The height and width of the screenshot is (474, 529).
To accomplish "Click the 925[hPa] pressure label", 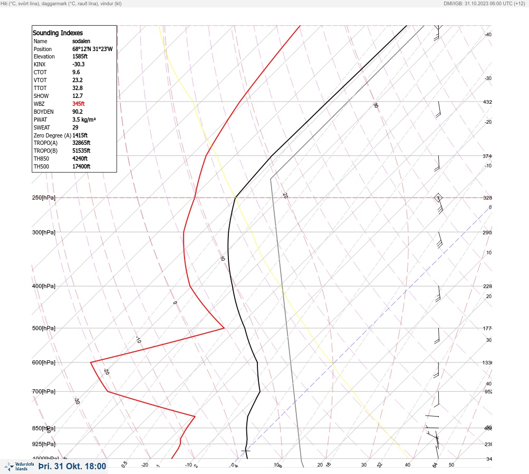I will click(x=44, y=444).
